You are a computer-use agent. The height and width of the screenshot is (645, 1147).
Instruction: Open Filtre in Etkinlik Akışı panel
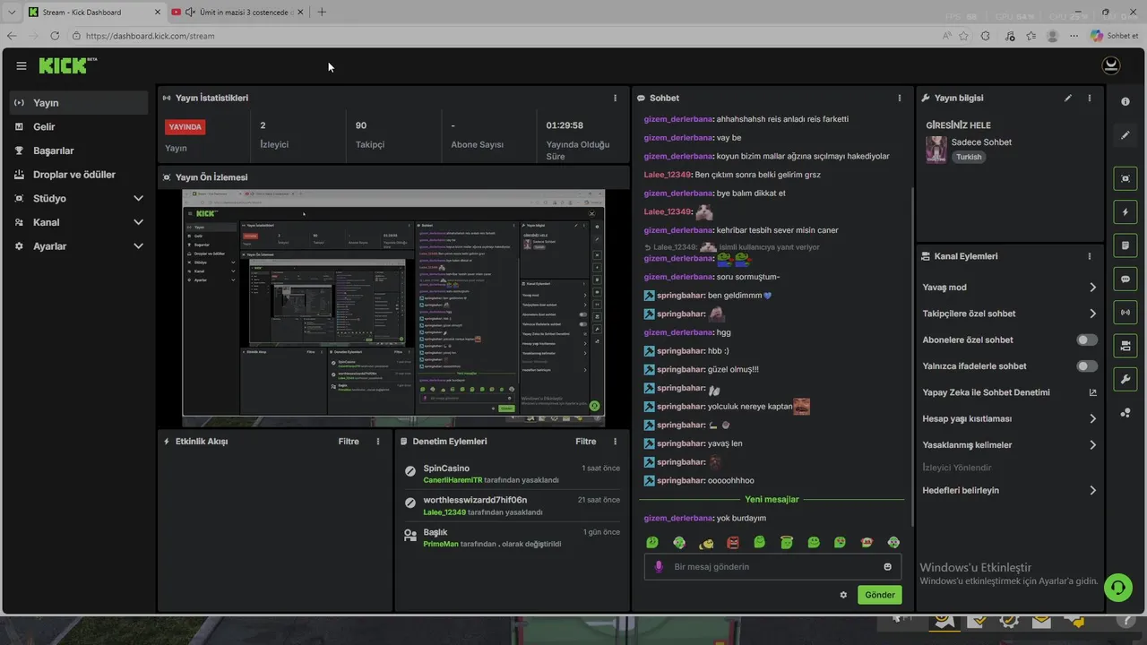(349, 442)
